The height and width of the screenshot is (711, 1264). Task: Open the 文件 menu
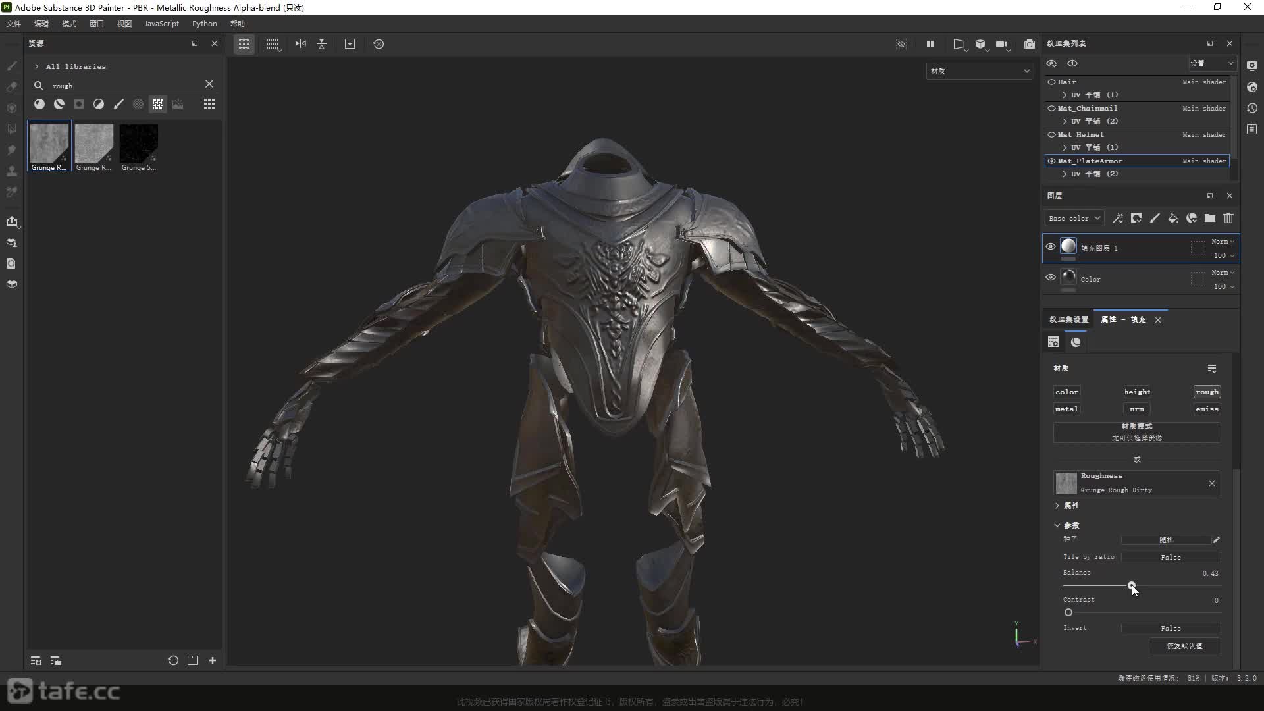coord(14,24)
